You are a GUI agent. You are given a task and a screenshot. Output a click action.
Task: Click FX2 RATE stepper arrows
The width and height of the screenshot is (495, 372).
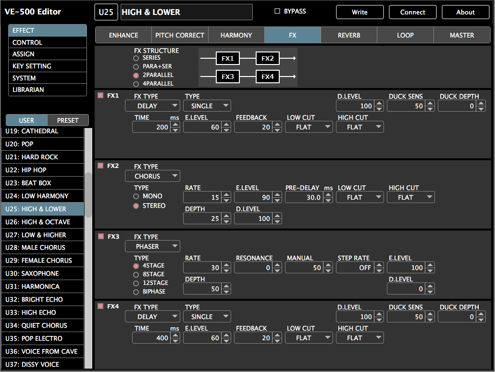click(226, 197)
